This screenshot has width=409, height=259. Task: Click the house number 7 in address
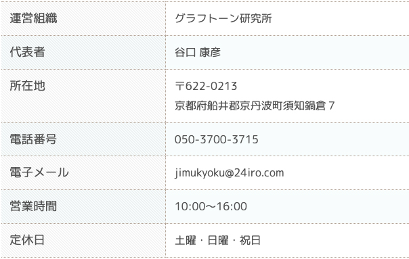point(332,105)
